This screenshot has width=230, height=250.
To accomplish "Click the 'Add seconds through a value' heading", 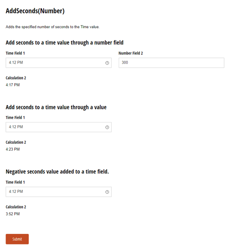I will 56,107.
